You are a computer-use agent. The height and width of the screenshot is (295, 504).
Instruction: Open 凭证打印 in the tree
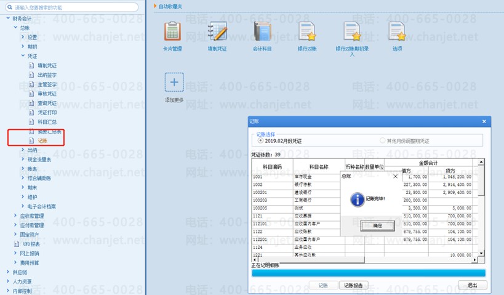tap(47, 112)
